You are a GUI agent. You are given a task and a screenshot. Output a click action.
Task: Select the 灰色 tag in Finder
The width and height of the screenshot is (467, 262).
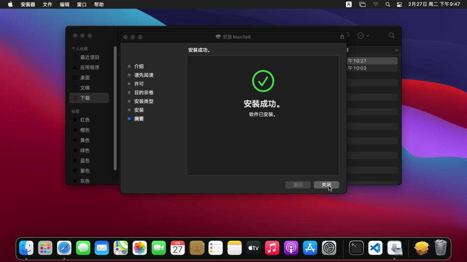pos(89,181)
